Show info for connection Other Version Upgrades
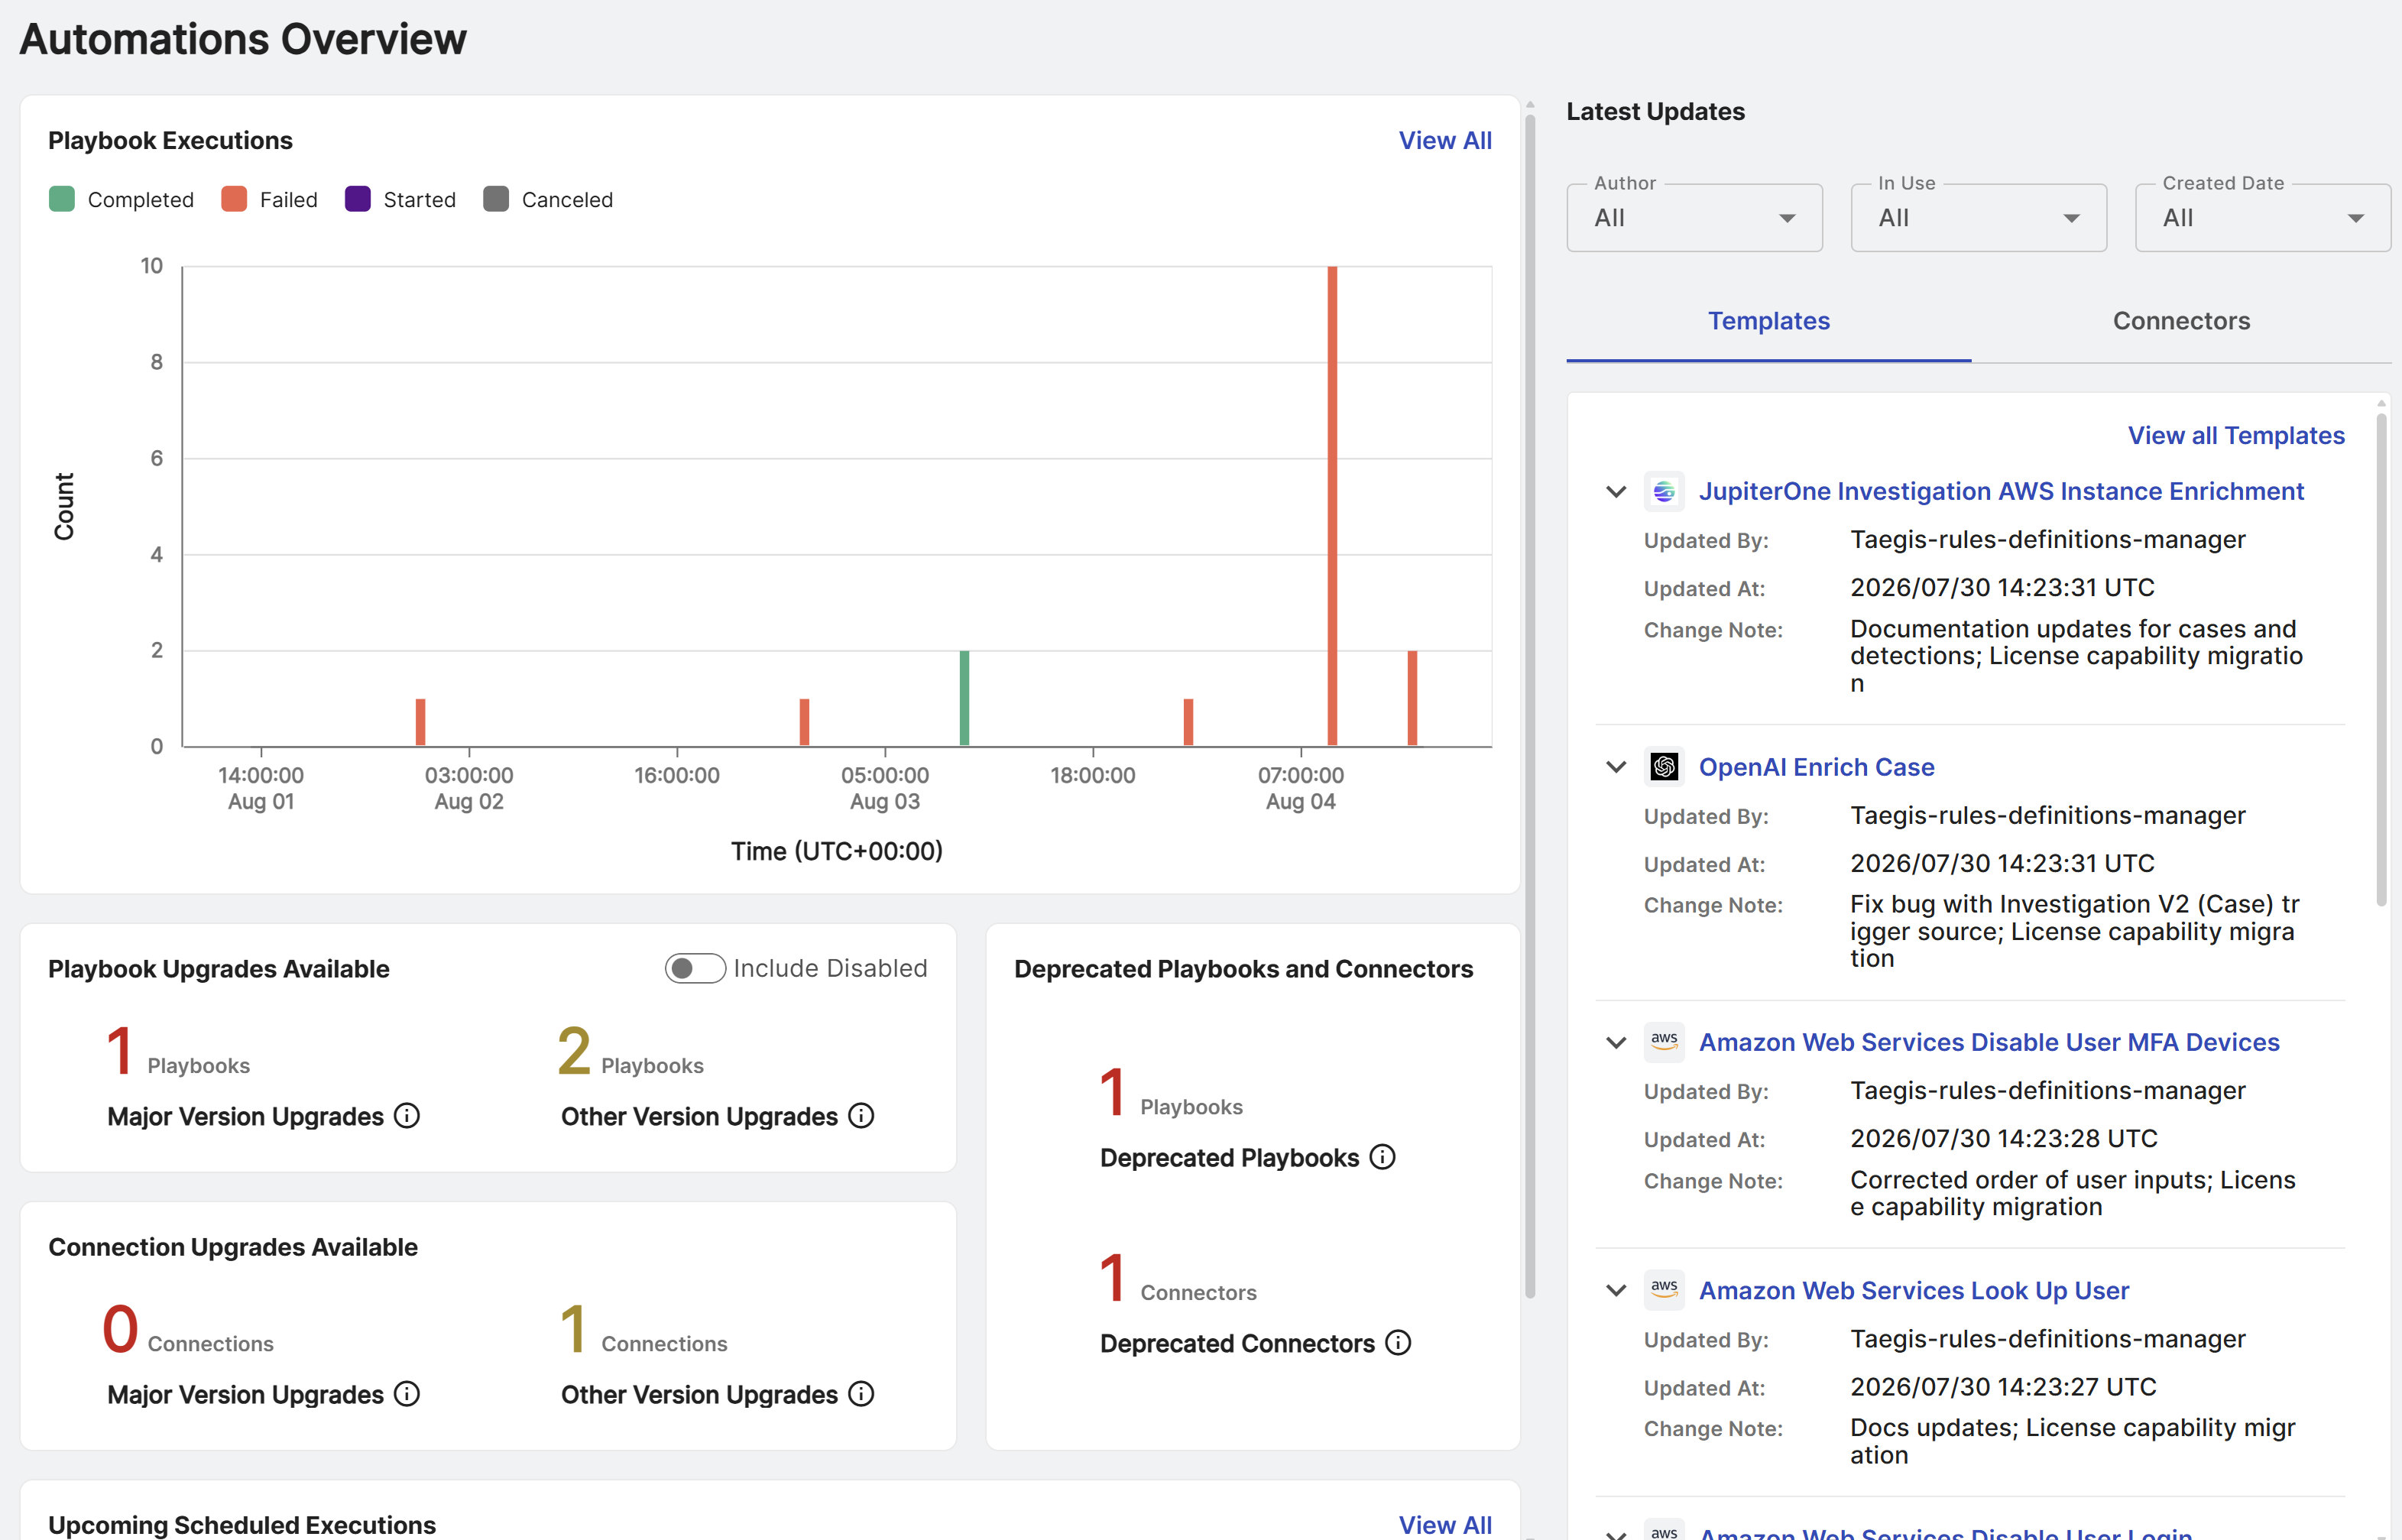 point(861,1394)
